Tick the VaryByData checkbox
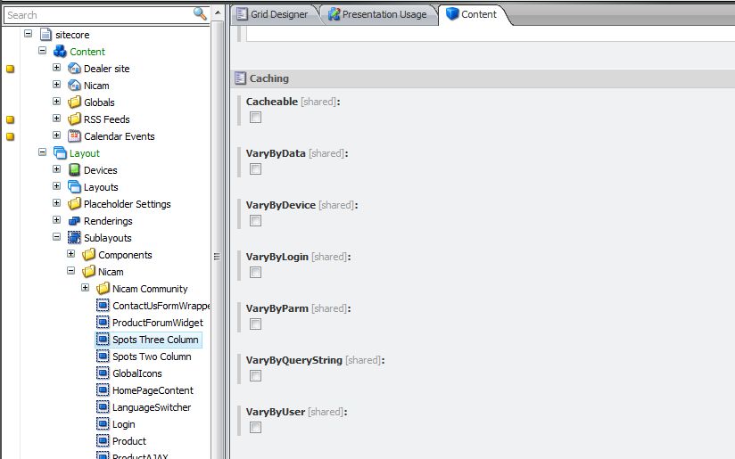Viewport: 735px width, 459px height. (255, 169)
